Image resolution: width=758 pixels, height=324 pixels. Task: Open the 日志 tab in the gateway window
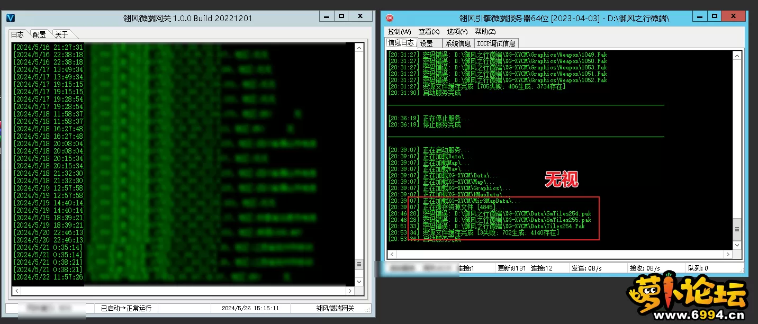click(17, 34)
